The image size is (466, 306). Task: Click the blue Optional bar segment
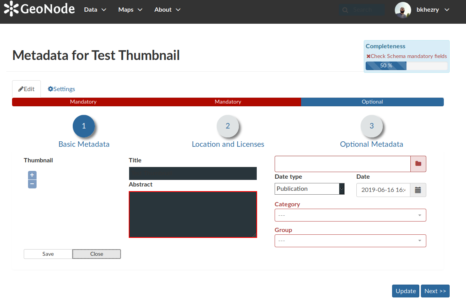372,102
